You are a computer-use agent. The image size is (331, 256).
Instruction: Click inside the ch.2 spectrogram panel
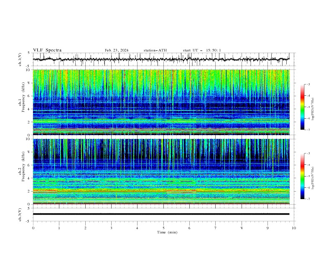point(161,172)
